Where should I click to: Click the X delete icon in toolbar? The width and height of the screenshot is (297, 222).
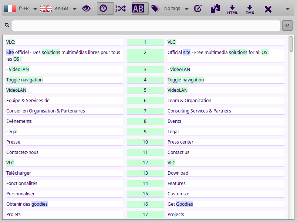(x=268, y=9)
